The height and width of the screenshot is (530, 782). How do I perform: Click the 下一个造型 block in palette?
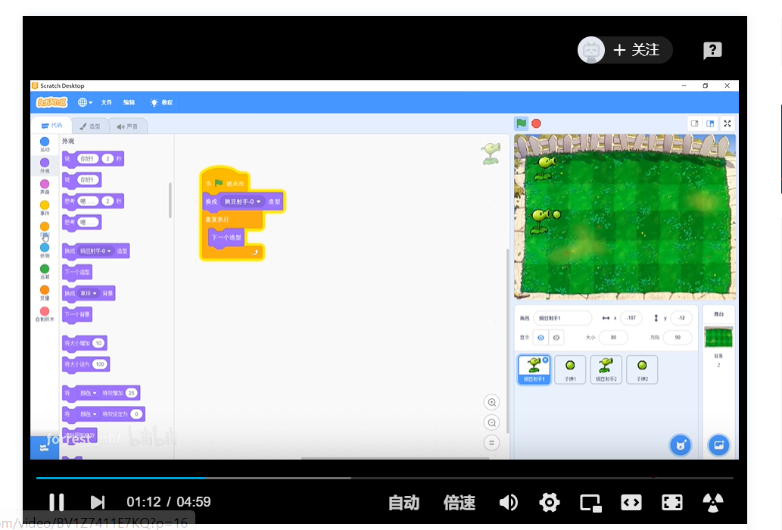pos(77,273)
